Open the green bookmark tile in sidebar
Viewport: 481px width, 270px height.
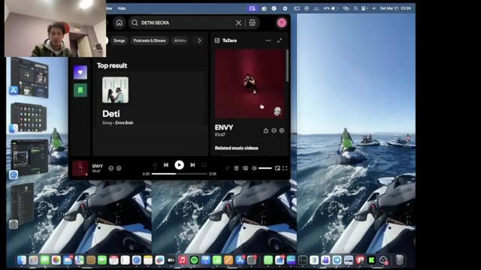coord(80,90)
